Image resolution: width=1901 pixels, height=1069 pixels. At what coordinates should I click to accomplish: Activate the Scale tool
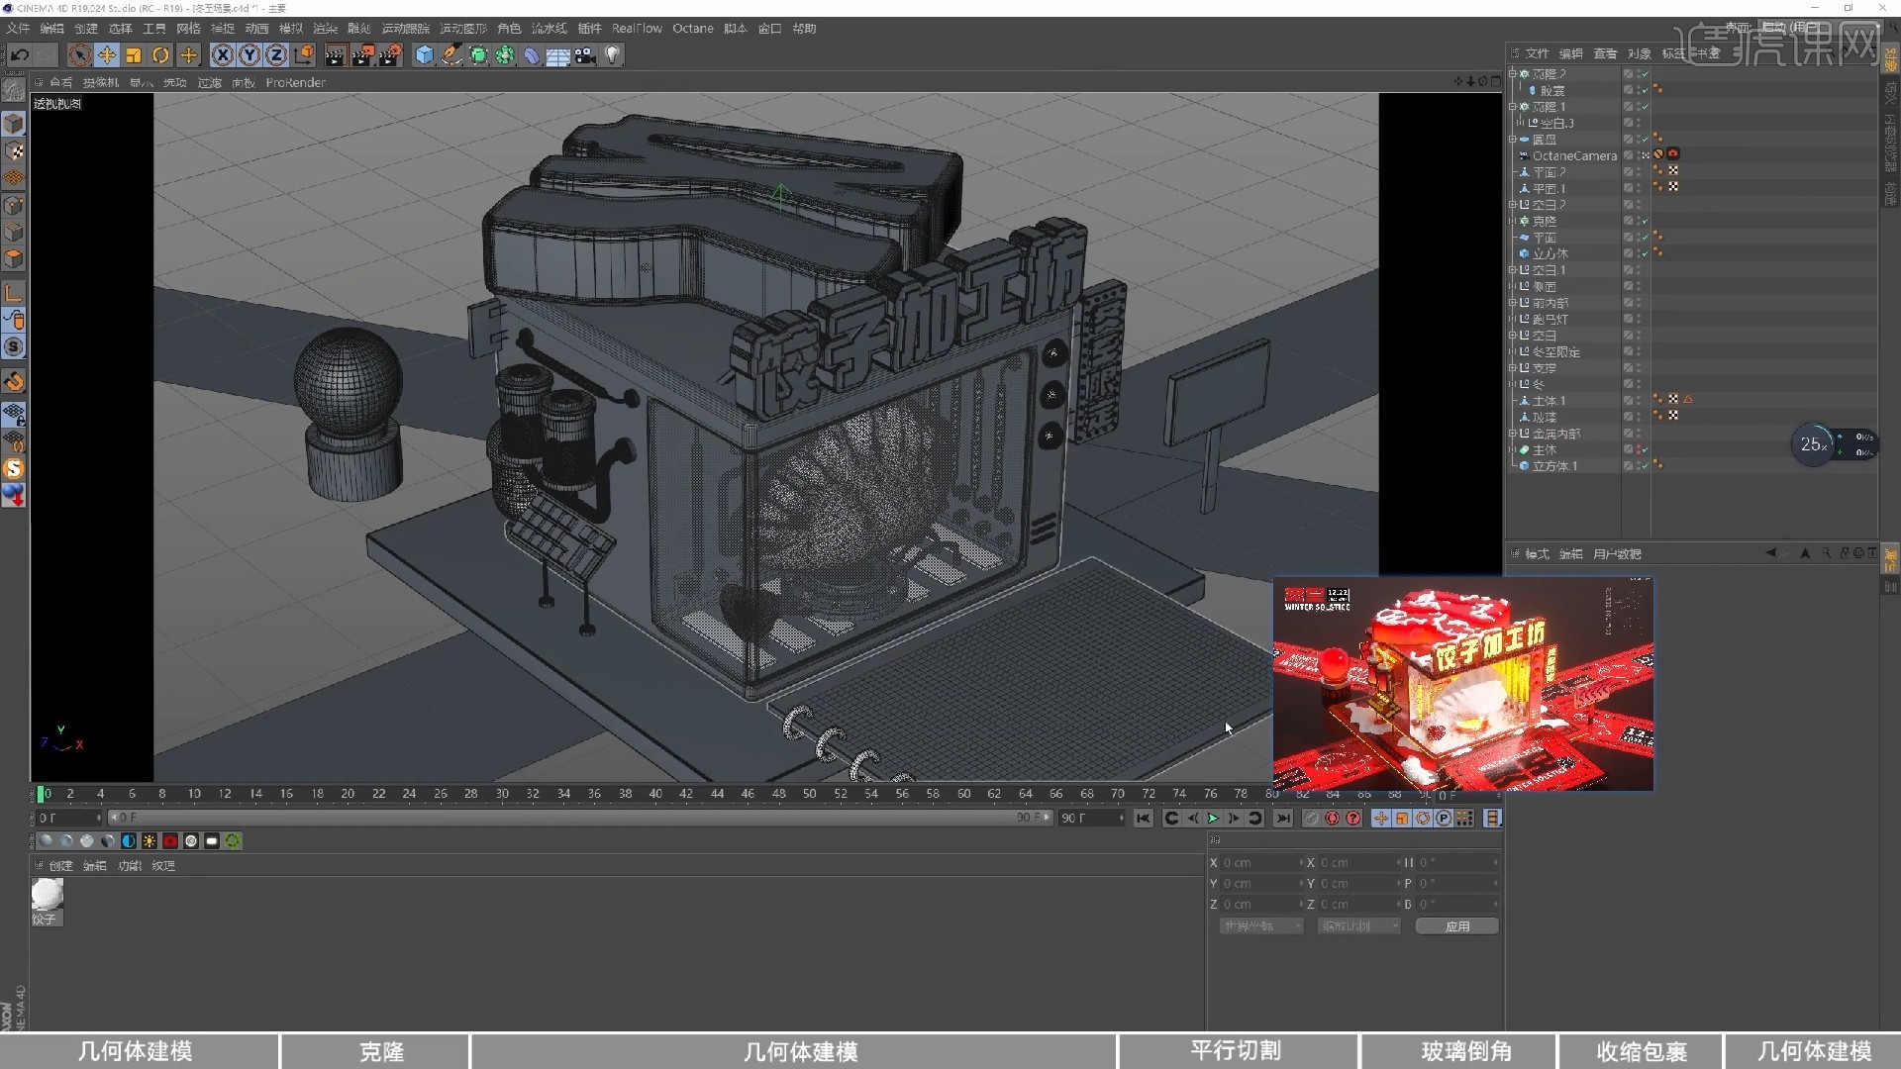point(134,55)
